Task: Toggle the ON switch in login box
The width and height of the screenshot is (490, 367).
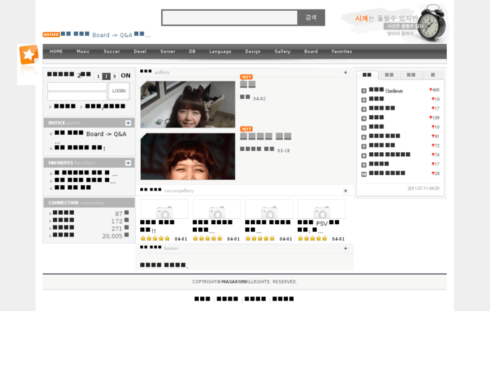Action: [x=125, y=75]
